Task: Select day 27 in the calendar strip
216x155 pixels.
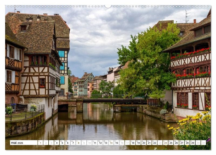Action: [182, 143]
